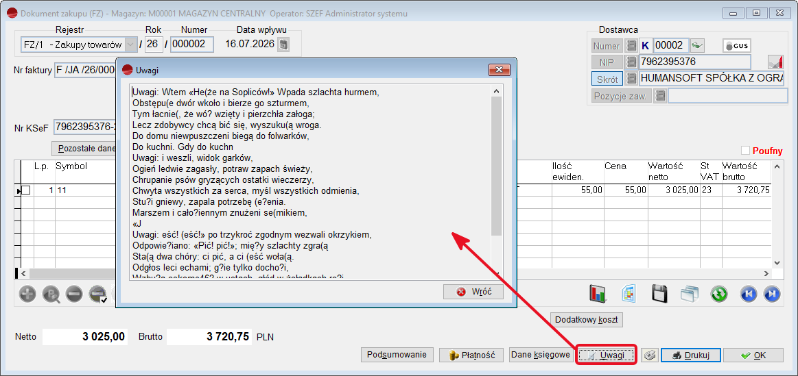Click the Skrót supplier button
This screenshot has height=376, width=798.
(x=607, y=79)
